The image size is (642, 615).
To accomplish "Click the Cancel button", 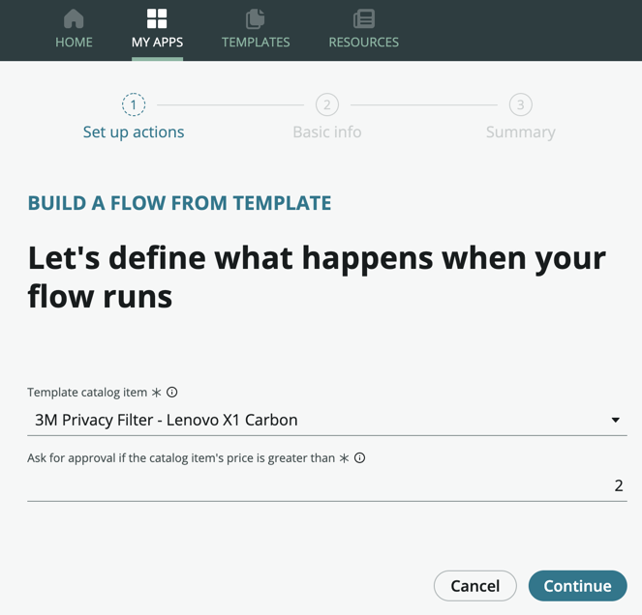I will tap(474, 586).
